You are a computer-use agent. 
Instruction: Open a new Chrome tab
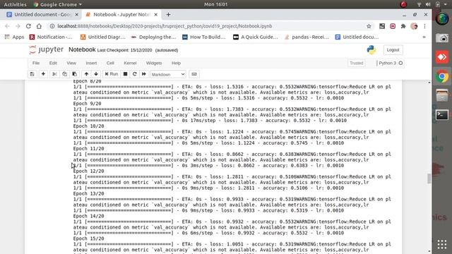pyautogui.click(x=168, y=14)
